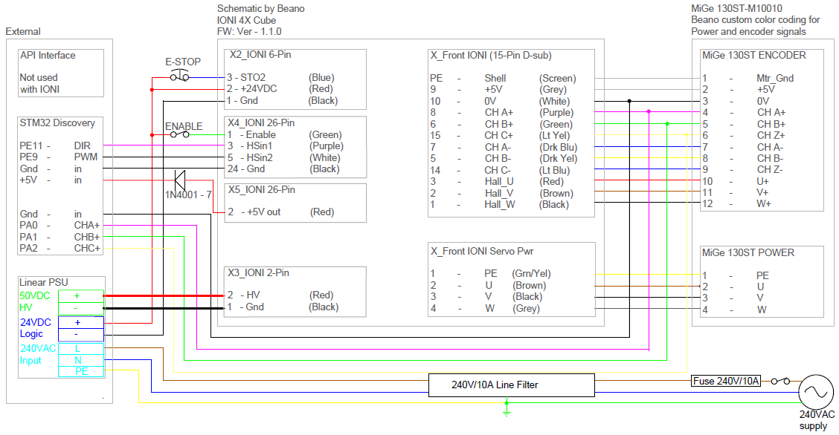Click the 'API Interface' label
Image resolution: width=839 pixels, height=435 pixels.
(48, 56)
